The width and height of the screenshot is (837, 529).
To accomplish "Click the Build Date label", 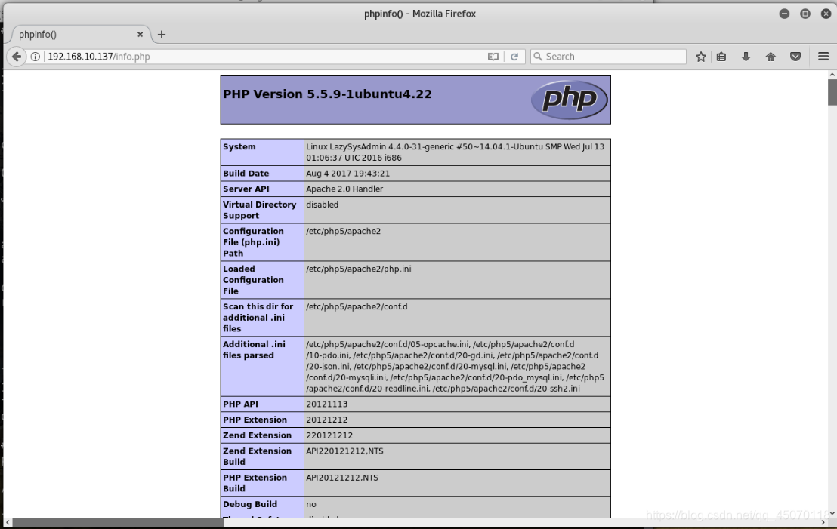I will coord(246,174).
